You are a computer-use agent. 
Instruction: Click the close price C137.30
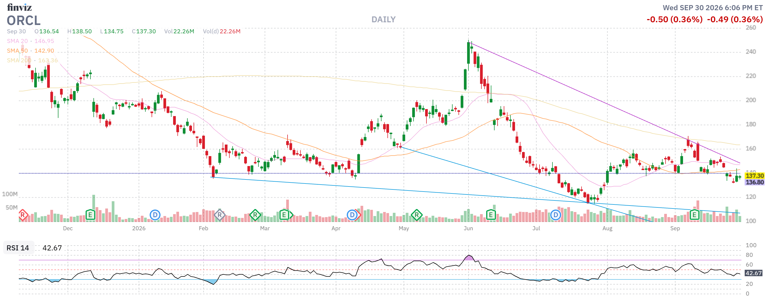click(144, 31)
